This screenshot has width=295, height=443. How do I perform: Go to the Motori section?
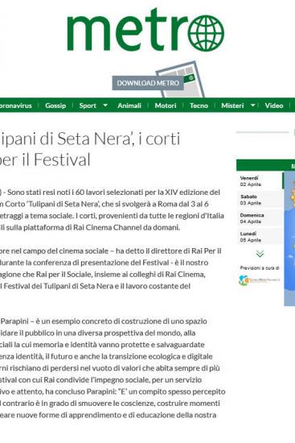(166, 106)
